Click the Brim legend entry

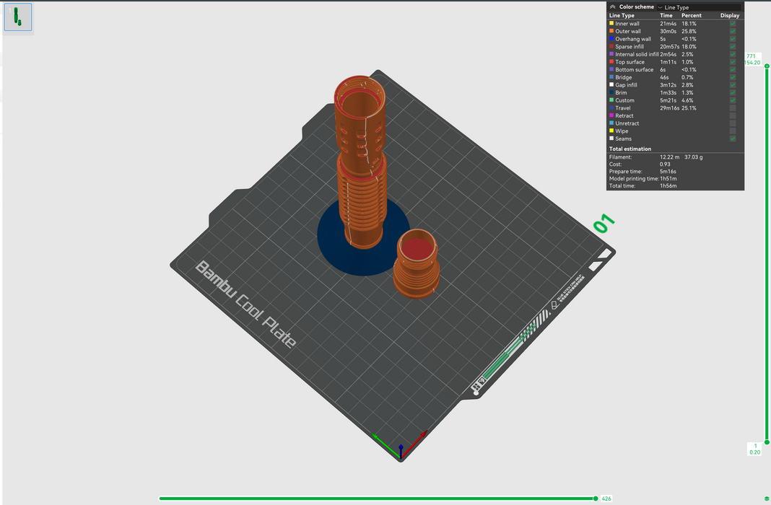pos(621,93)
